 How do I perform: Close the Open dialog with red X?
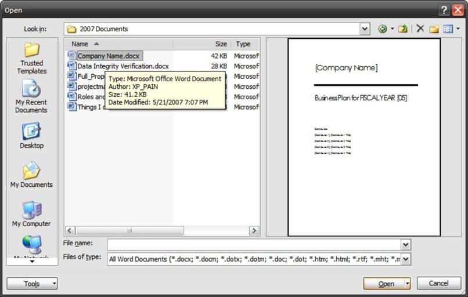pyautogui.click(x=458, y=10)
